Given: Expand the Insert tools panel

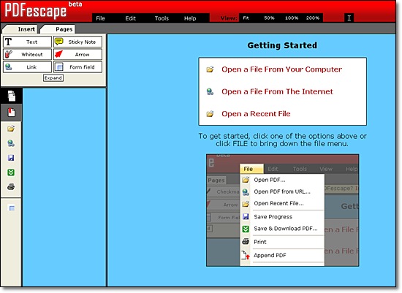Looking at the screenshot, I should click(x=53, y=78).
